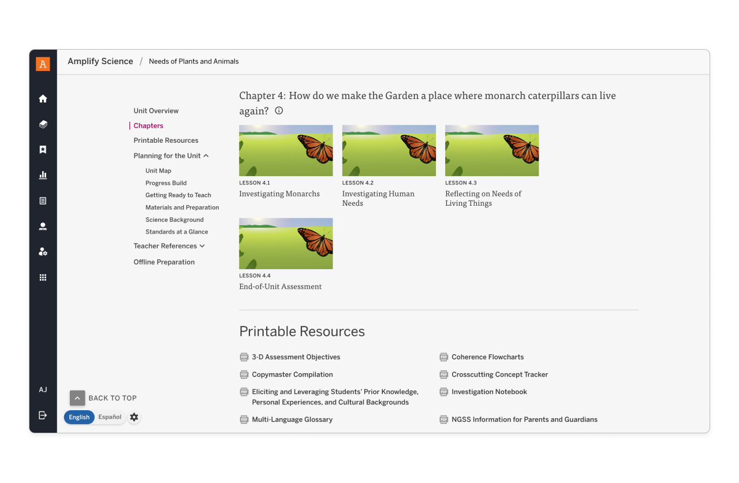Click the orange Amplify logo
This screenshot has width=739, height=483.
point(43,64)
